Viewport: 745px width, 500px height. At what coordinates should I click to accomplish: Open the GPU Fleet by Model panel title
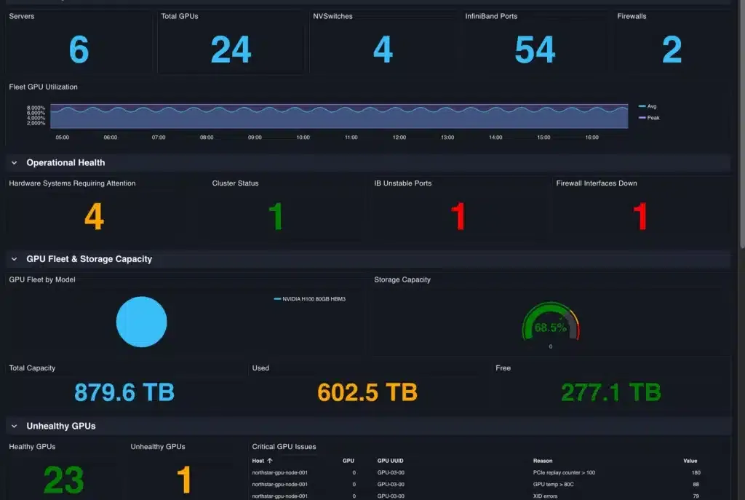(x=42, y=279)
